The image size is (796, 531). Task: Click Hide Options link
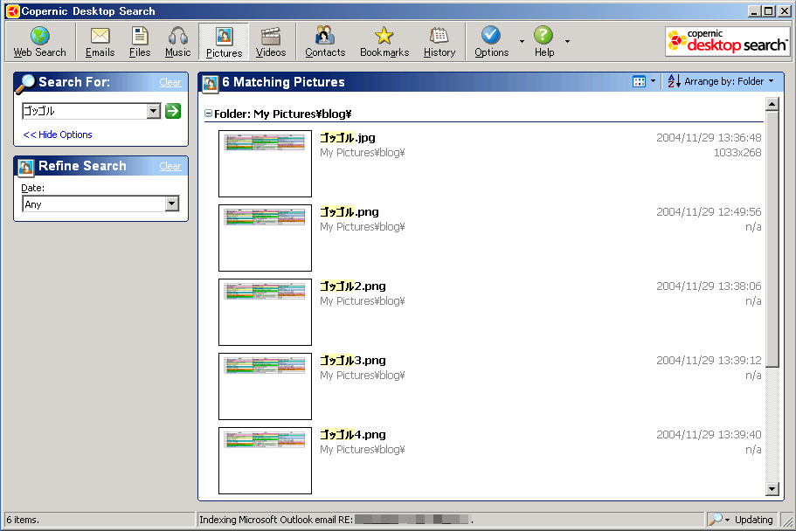pyautogui.click(x=58, y=134)
